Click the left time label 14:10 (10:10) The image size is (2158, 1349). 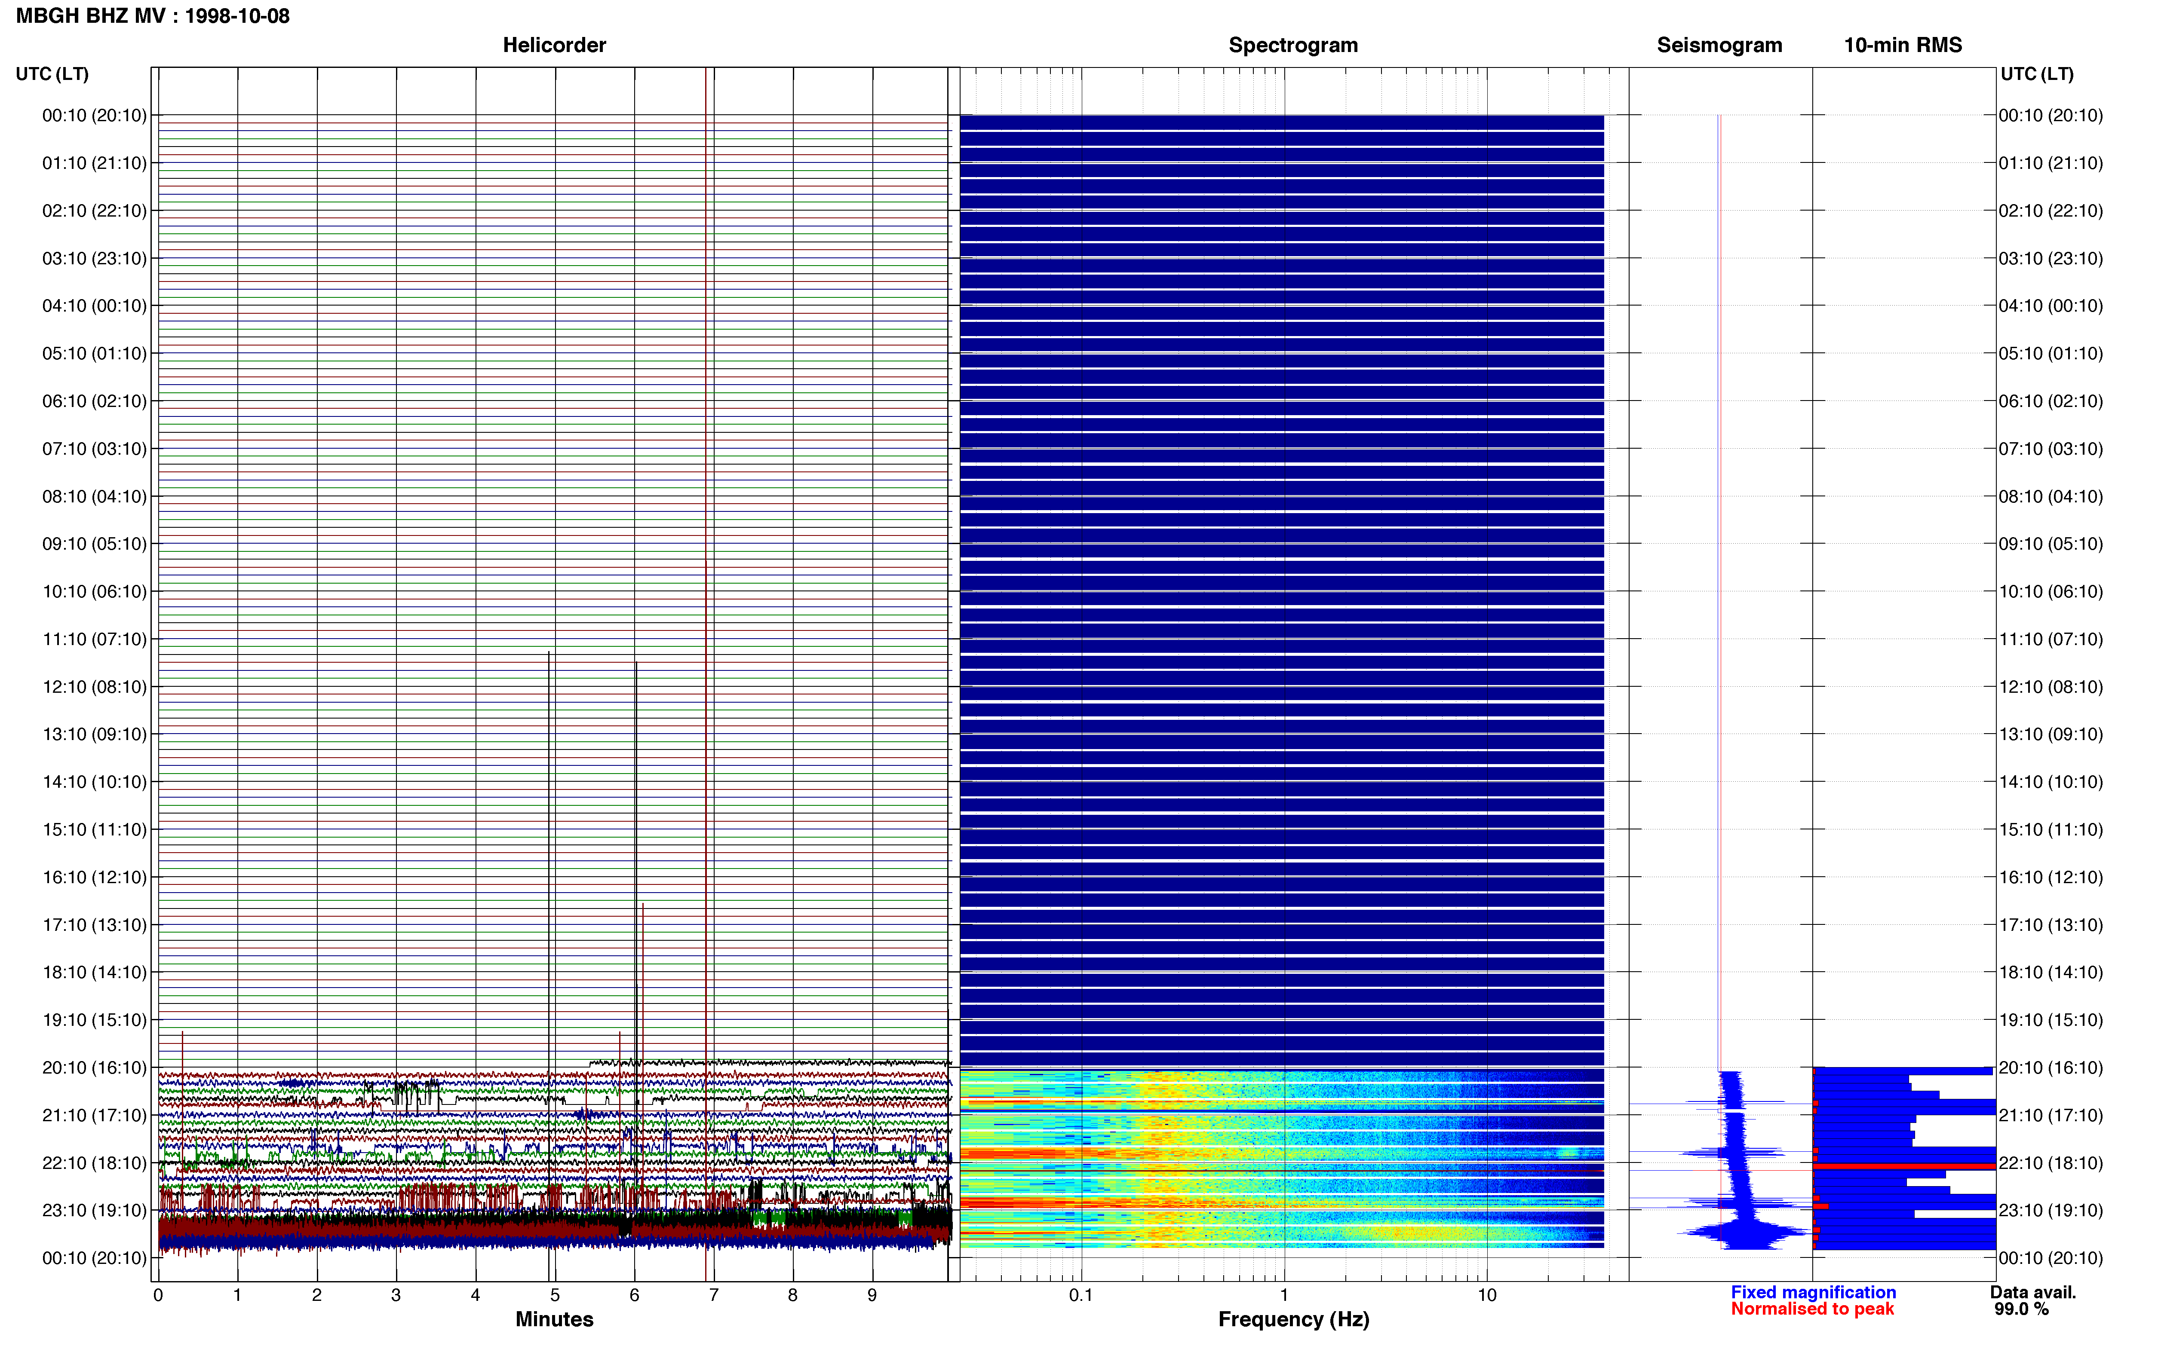tap(95, 782)
